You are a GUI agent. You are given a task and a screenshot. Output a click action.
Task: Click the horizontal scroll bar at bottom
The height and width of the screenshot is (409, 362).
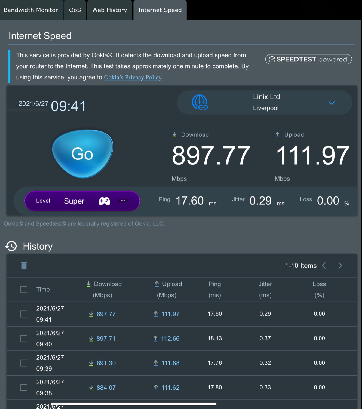[133, 404]
